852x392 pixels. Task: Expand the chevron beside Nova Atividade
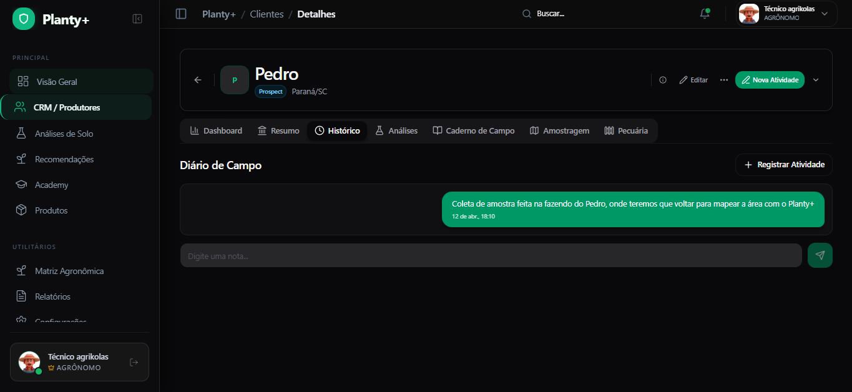(816, 80)
